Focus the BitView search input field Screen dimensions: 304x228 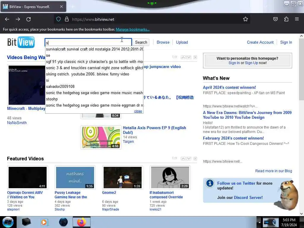[88, 42]
